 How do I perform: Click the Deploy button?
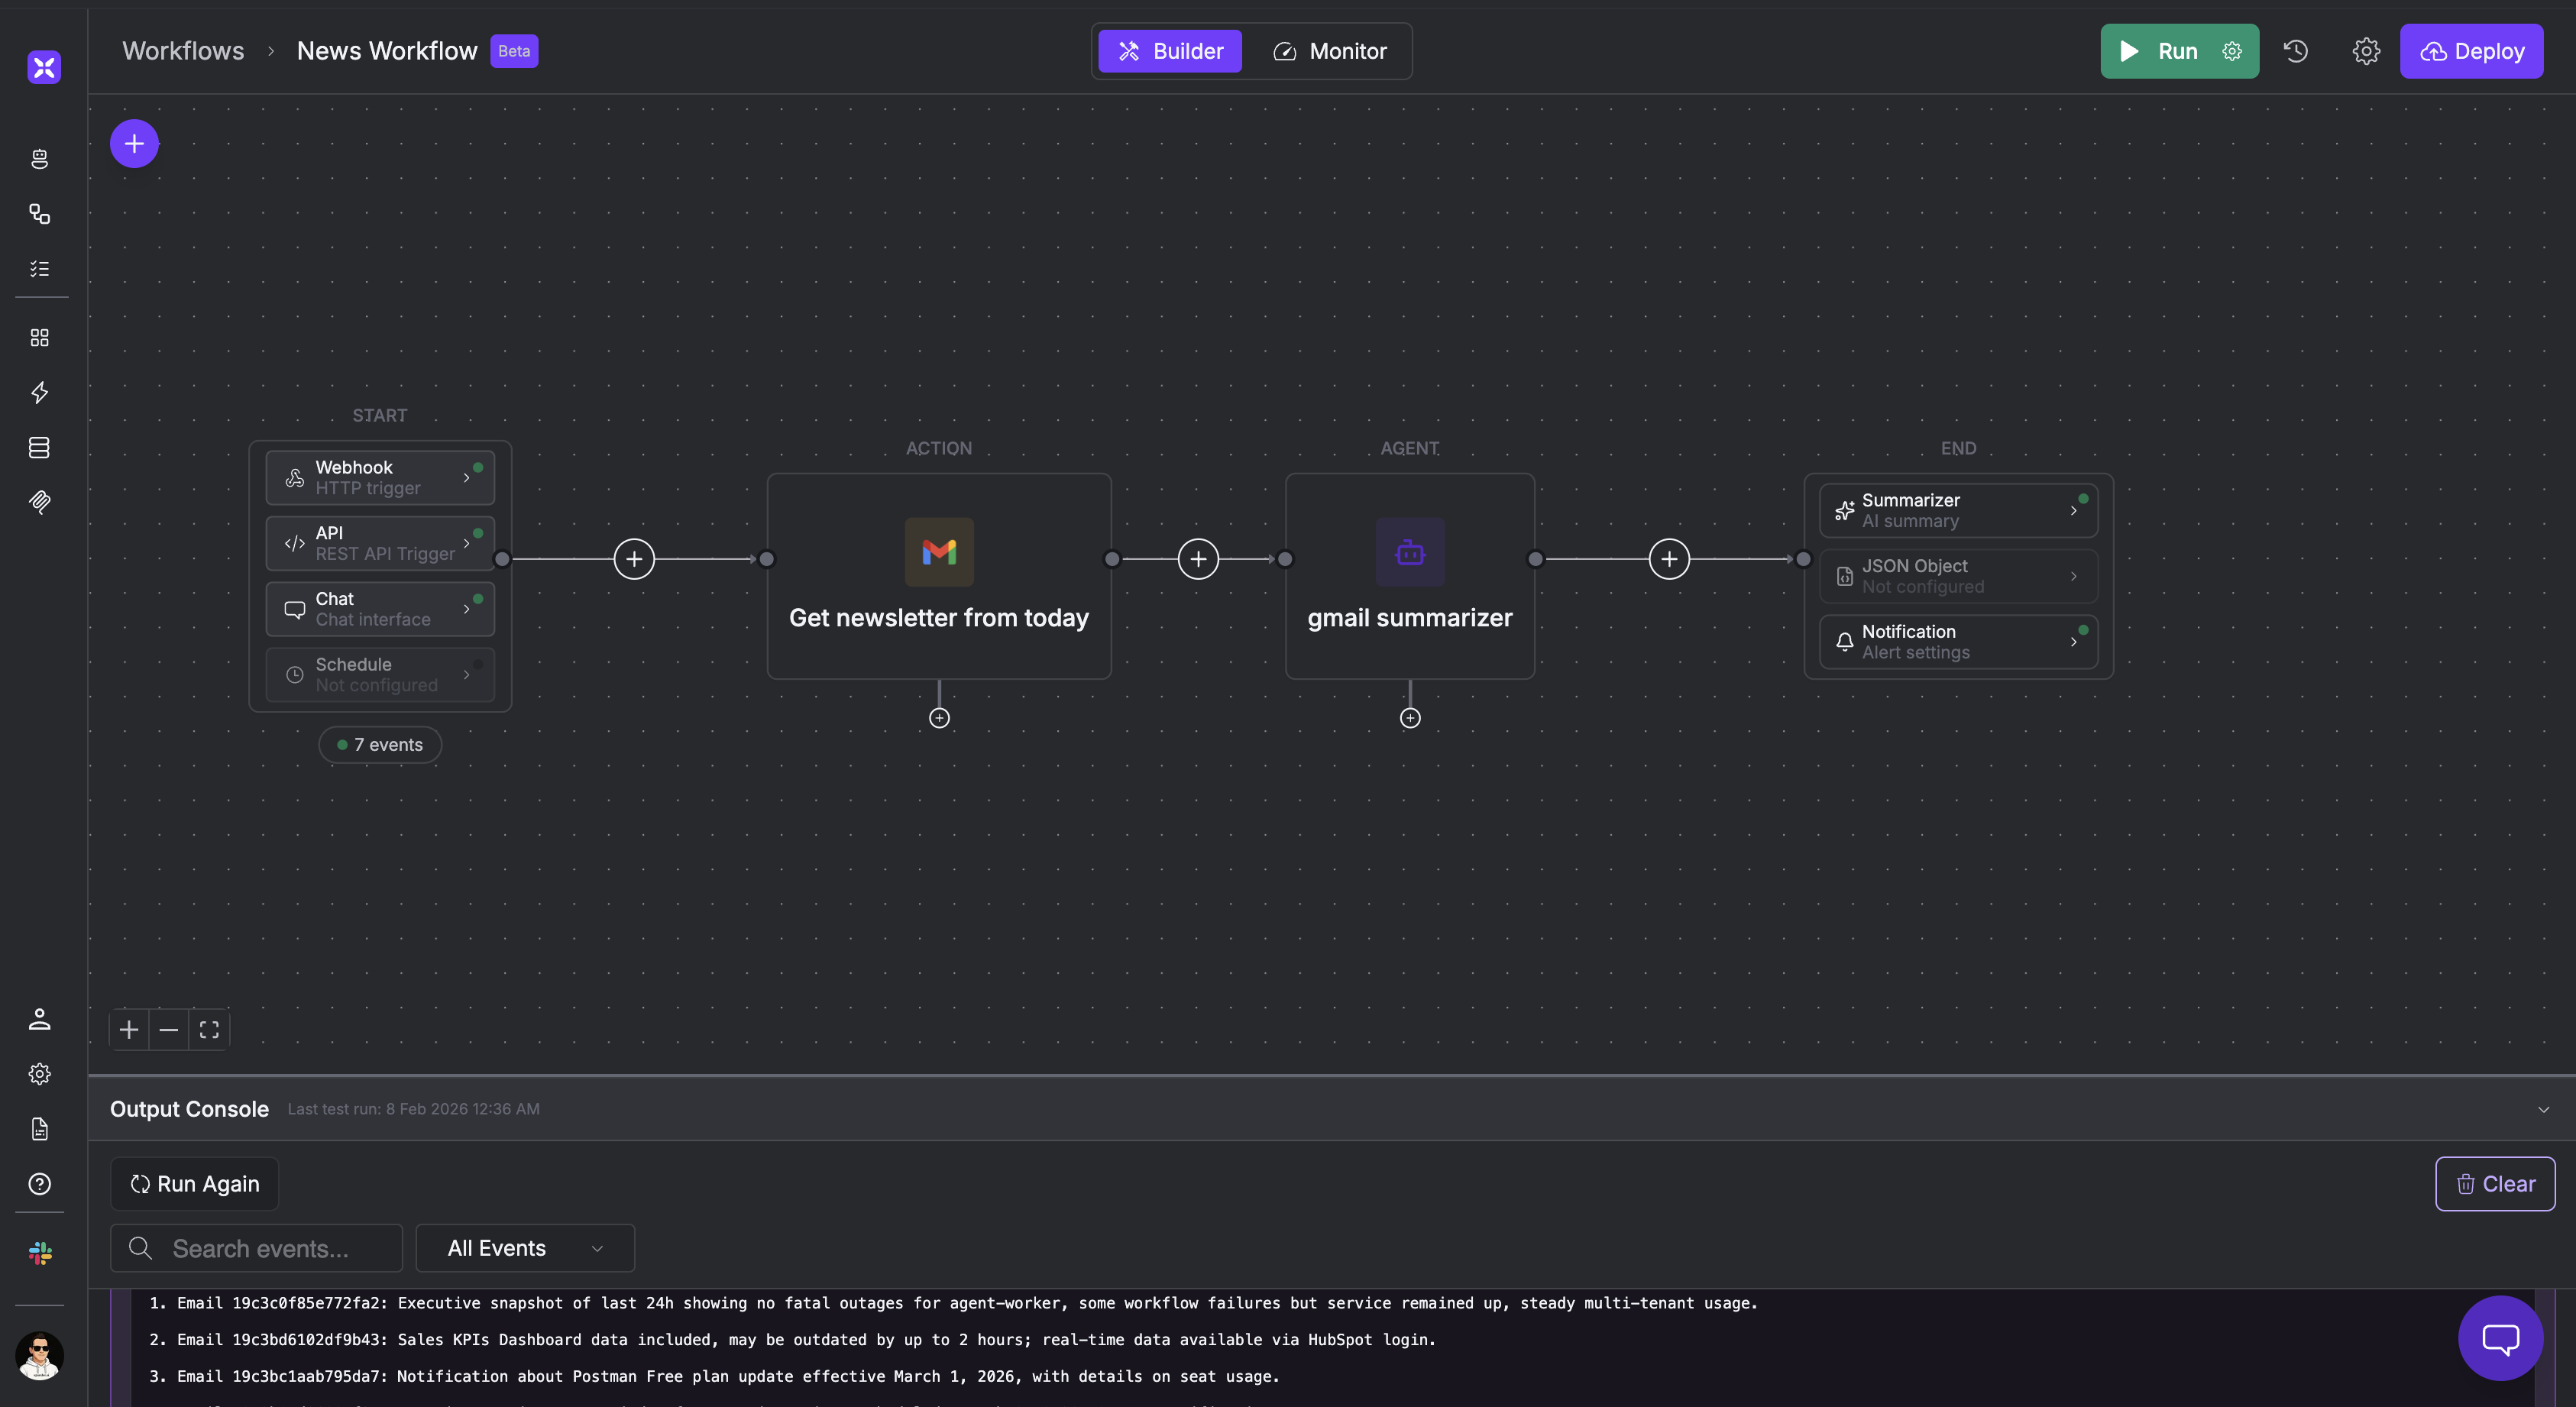(x=2471, y=51)
